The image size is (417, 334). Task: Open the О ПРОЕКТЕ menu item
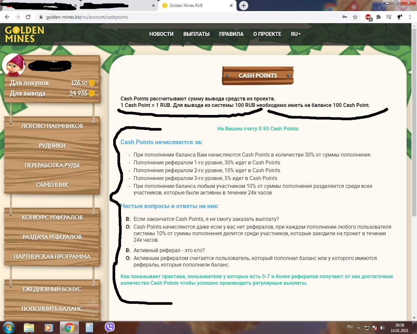click(267, 34)
